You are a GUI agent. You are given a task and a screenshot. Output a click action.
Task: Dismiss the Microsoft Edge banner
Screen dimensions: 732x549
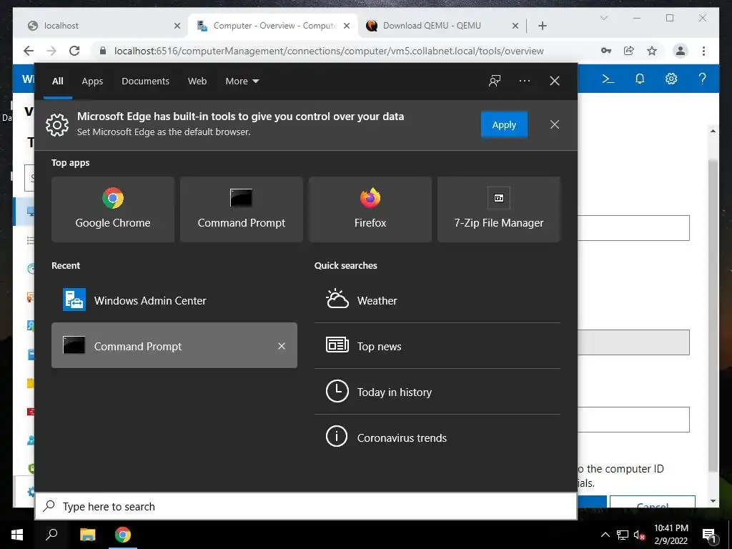click(x=555, y=124)
